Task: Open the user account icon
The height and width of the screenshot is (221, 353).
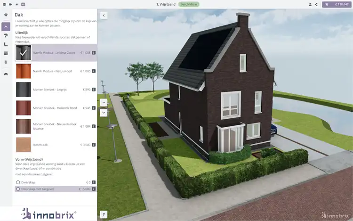Action: point(310,4)
